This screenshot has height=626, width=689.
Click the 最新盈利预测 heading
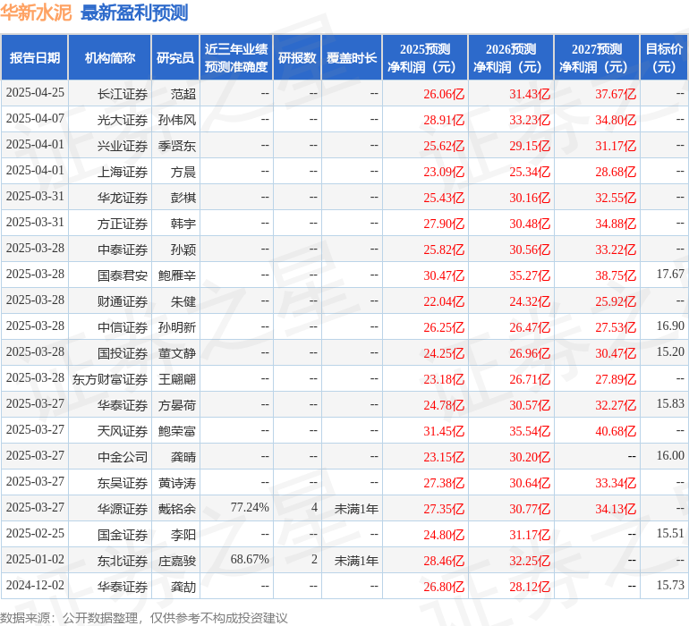[134, 13]
